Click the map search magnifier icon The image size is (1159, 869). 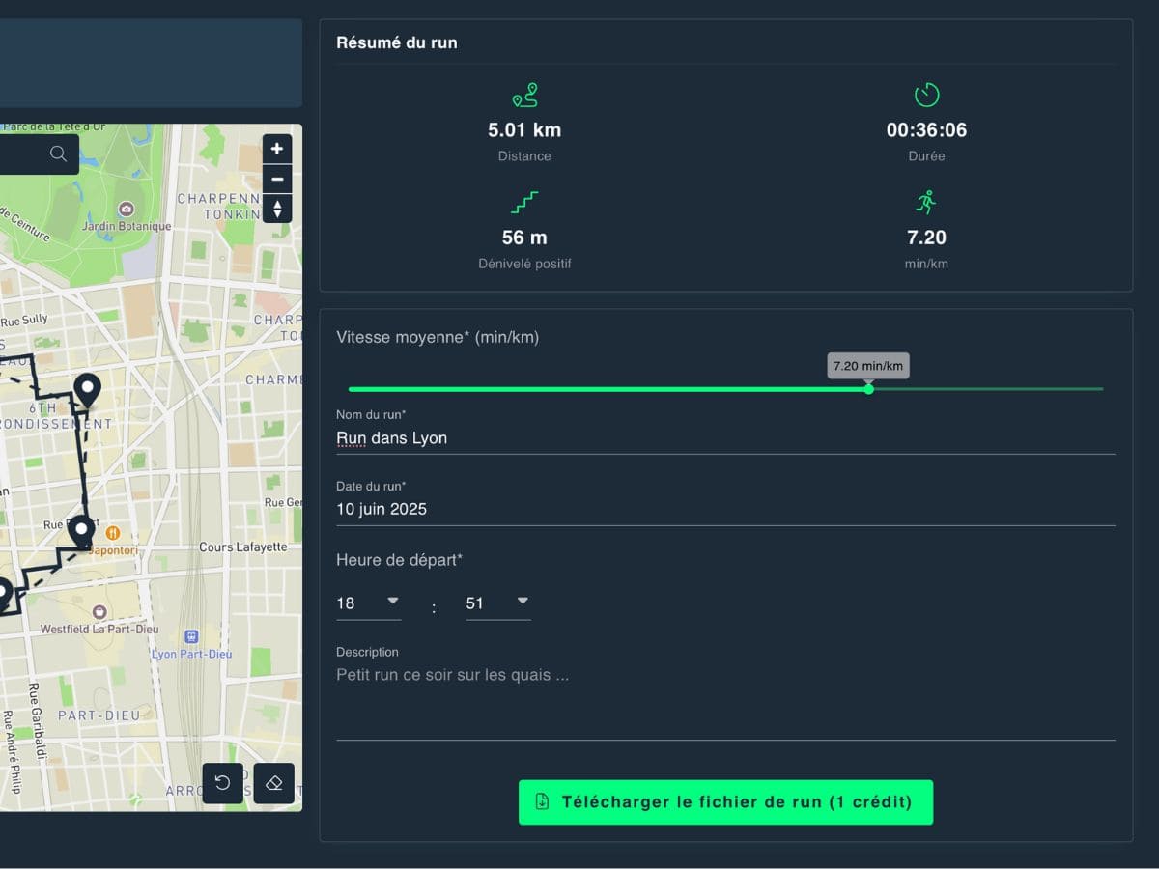click(x=59, y=154)
